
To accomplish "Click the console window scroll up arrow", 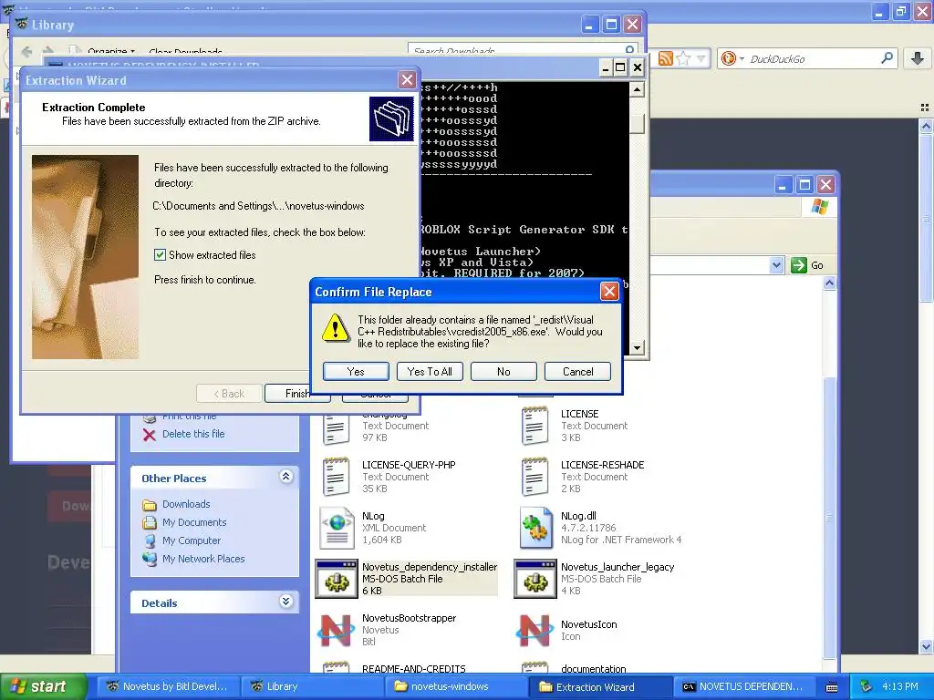I will (x=637, y=90).
